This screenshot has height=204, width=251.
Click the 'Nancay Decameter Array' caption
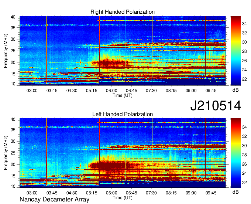(x=54, y=199)
